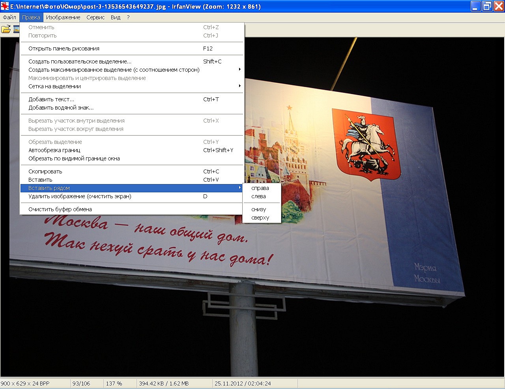The height and width of the screenshot is (389, 505).
Task: Open the Файл menu
Action: tap(9, 17)
